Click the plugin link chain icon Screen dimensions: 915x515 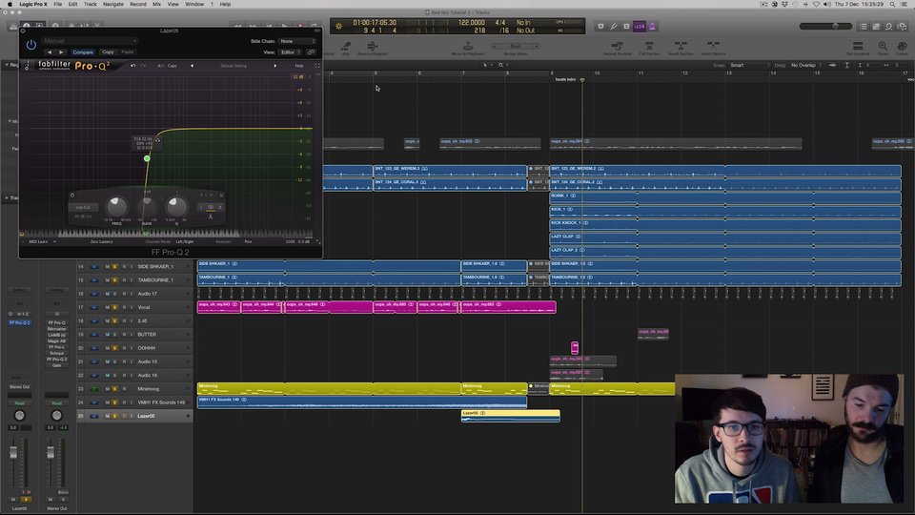[x=311, y=51]
